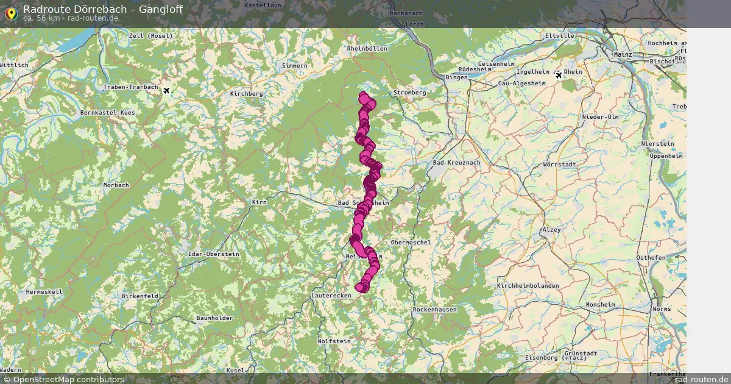
Task: Click the Grünstadt town label
Action: coord(581,353)
